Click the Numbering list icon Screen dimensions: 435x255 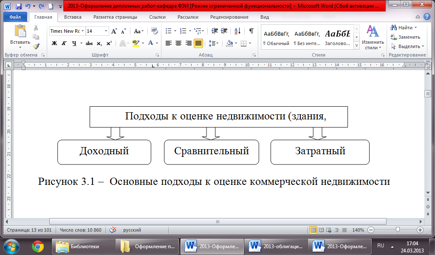[x=183, y=31]
